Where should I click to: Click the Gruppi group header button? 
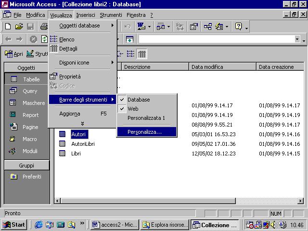(27, 166)
